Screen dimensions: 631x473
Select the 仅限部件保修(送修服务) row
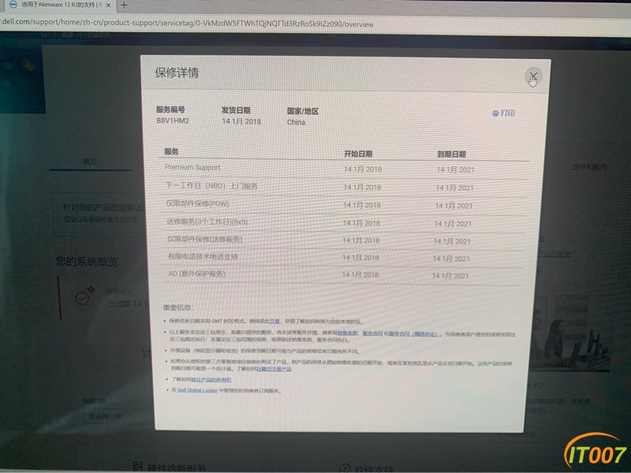coord(342,240)
